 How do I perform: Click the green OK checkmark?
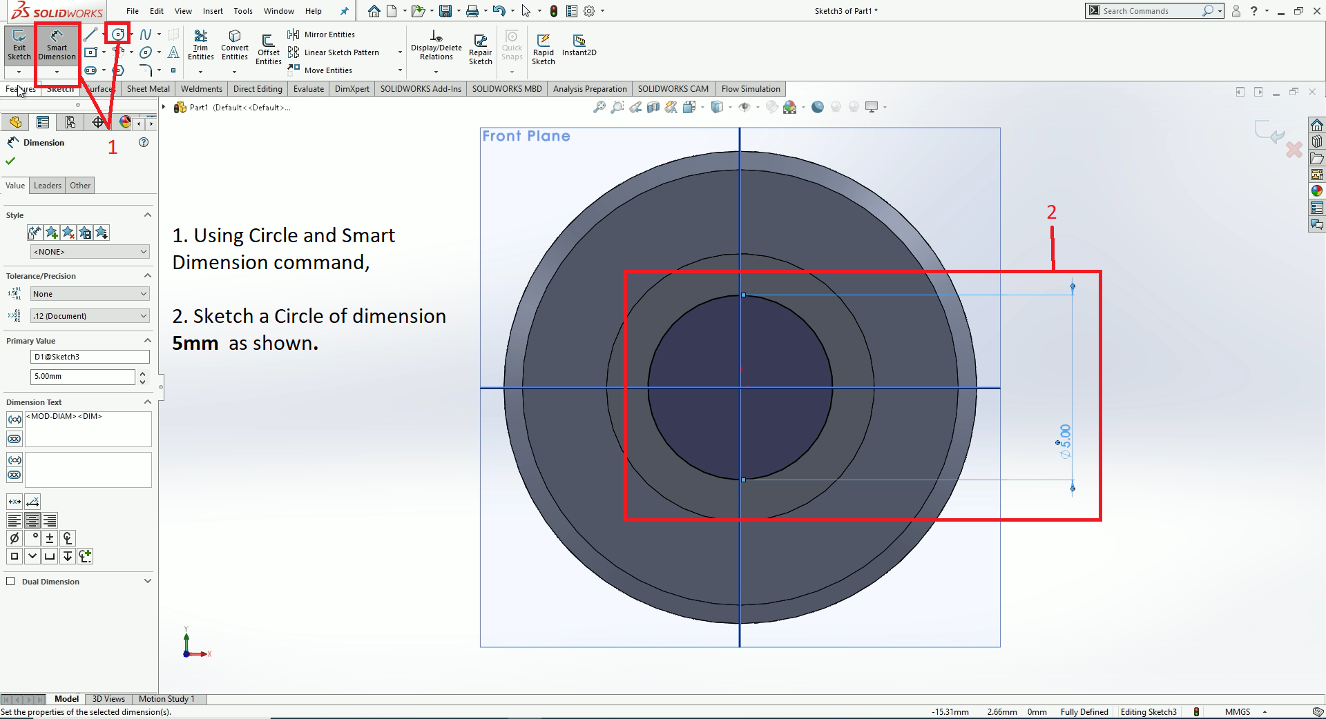click(10, 161)
